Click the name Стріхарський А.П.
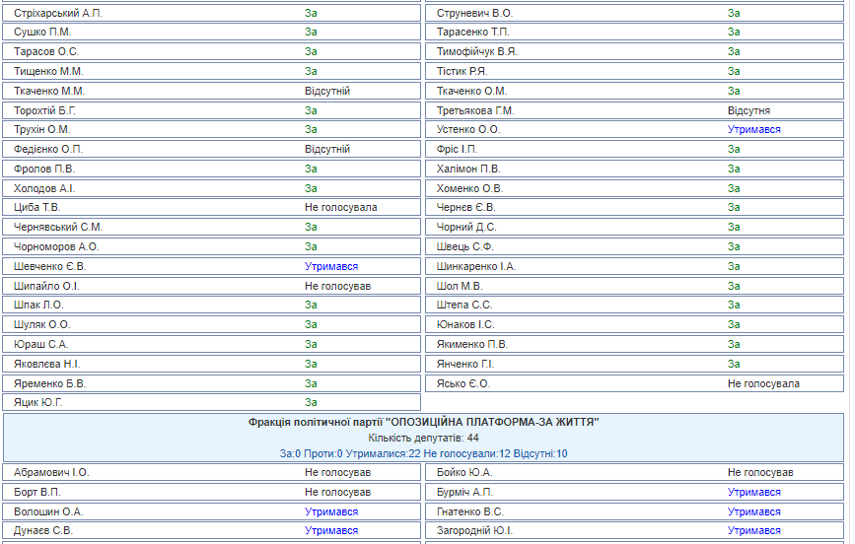 click(58, 13)
